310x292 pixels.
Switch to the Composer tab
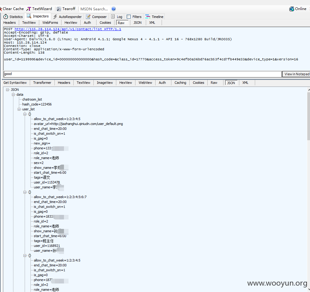click(96, 17)
